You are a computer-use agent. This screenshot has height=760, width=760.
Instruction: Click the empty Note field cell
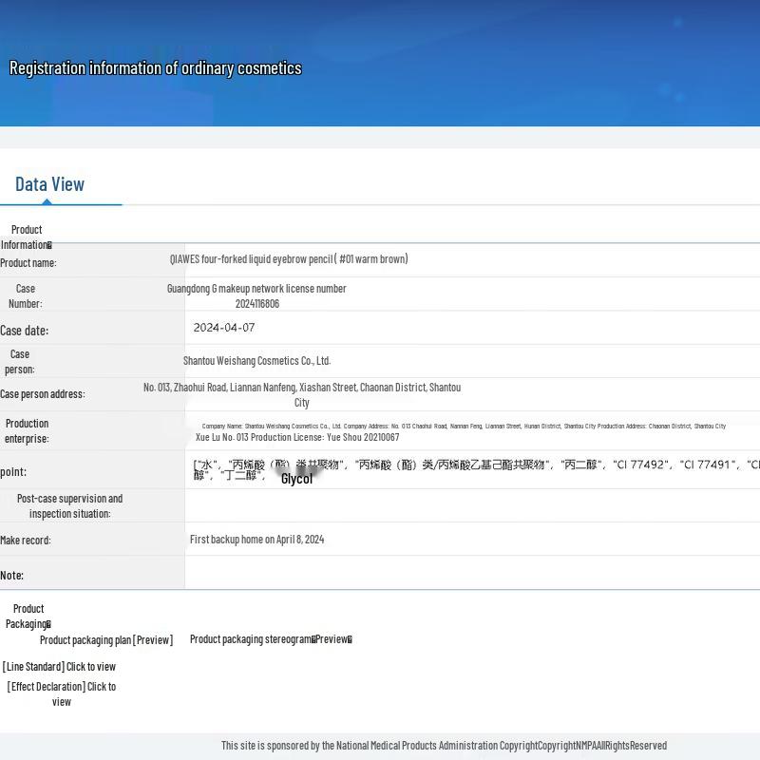tap(471, 574)
